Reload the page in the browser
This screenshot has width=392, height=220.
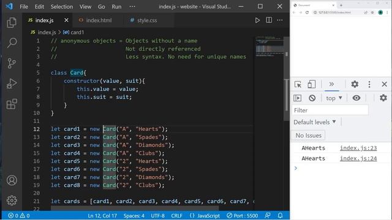coord(307,12)
